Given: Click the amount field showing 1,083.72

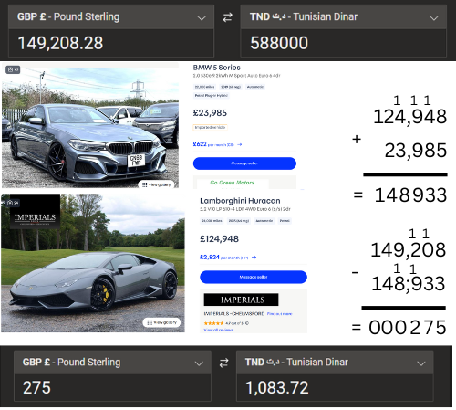Looking at the screenshot, I should 335,388.
